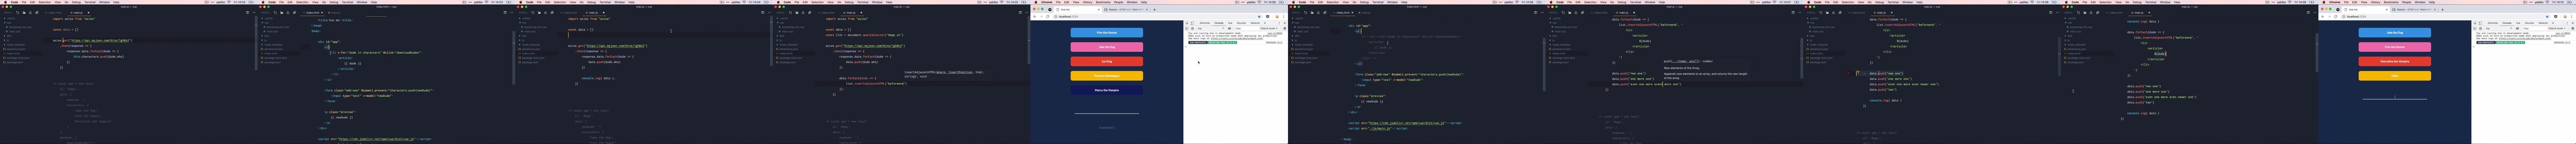Open Terminal menu in the leftmost editor frame
The height and width of the screenshot is (144, 2576).
[x=90, y=2]
